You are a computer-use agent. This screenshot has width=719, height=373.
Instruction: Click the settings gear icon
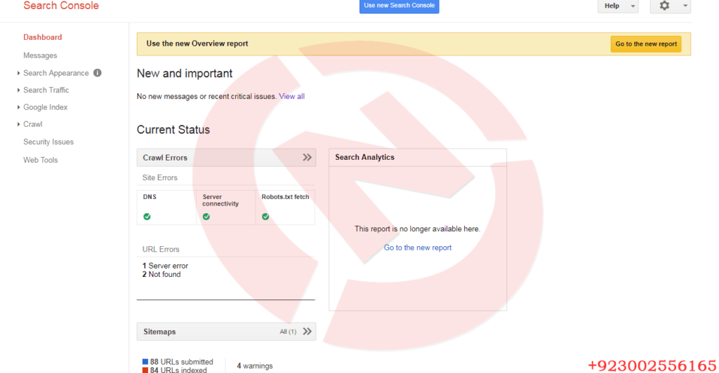tap(664, 6)
